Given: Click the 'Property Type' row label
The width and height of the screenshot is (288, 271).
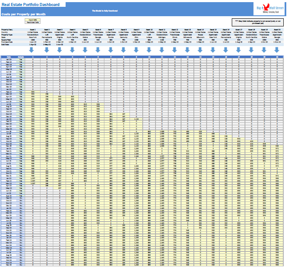Looking at the screenshot, I should 7,35.
